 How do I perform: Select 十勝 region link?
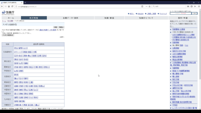[34, 52]
